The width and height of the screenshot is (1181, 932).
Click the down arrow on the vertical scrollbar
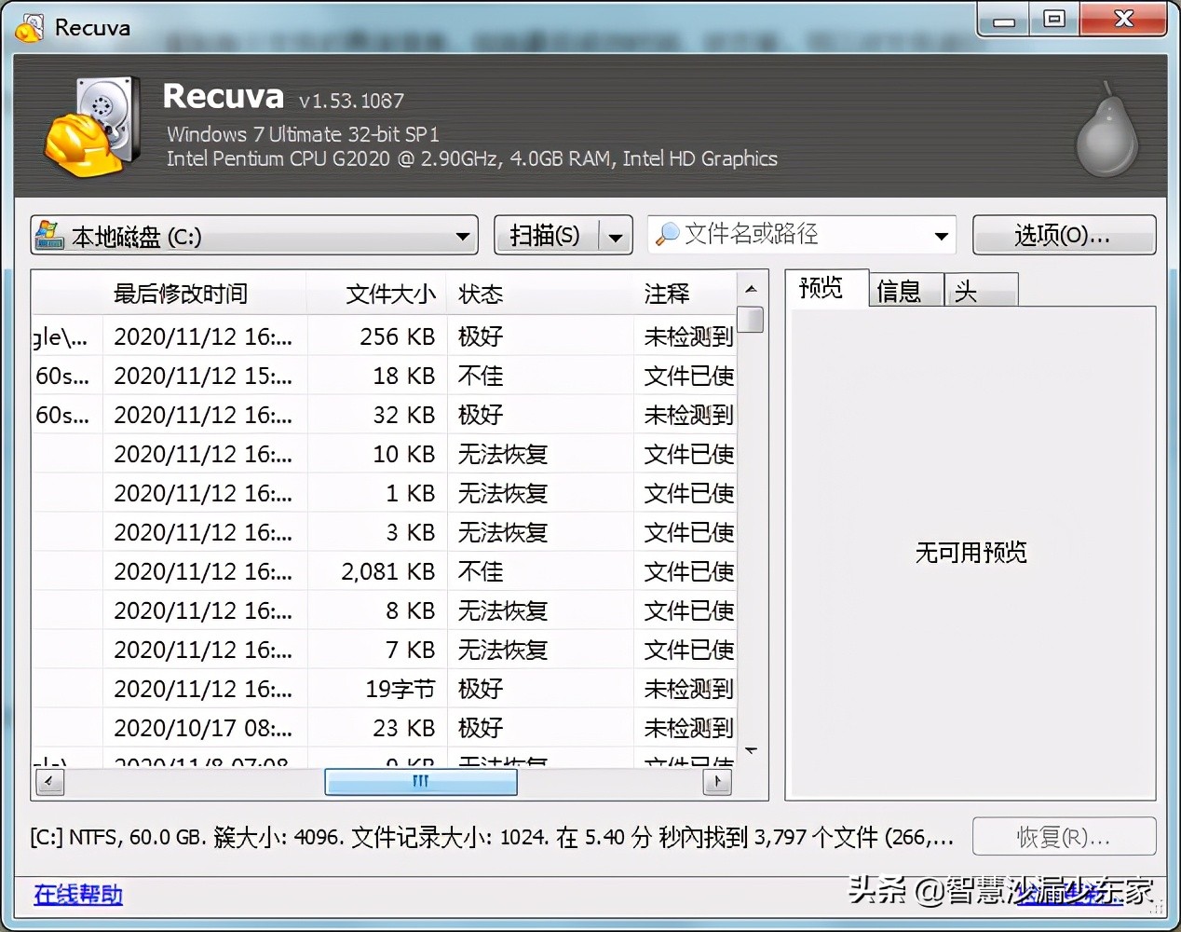[752, 752]
